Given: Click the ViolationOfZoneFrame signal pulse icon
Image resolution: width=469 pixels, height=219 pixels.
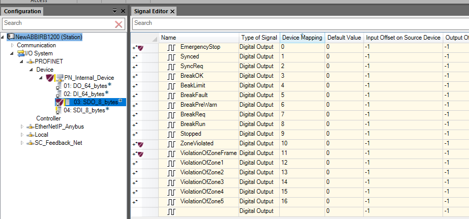Looking at the screenshot, I should pyautogui.click(x=171, y=153).
